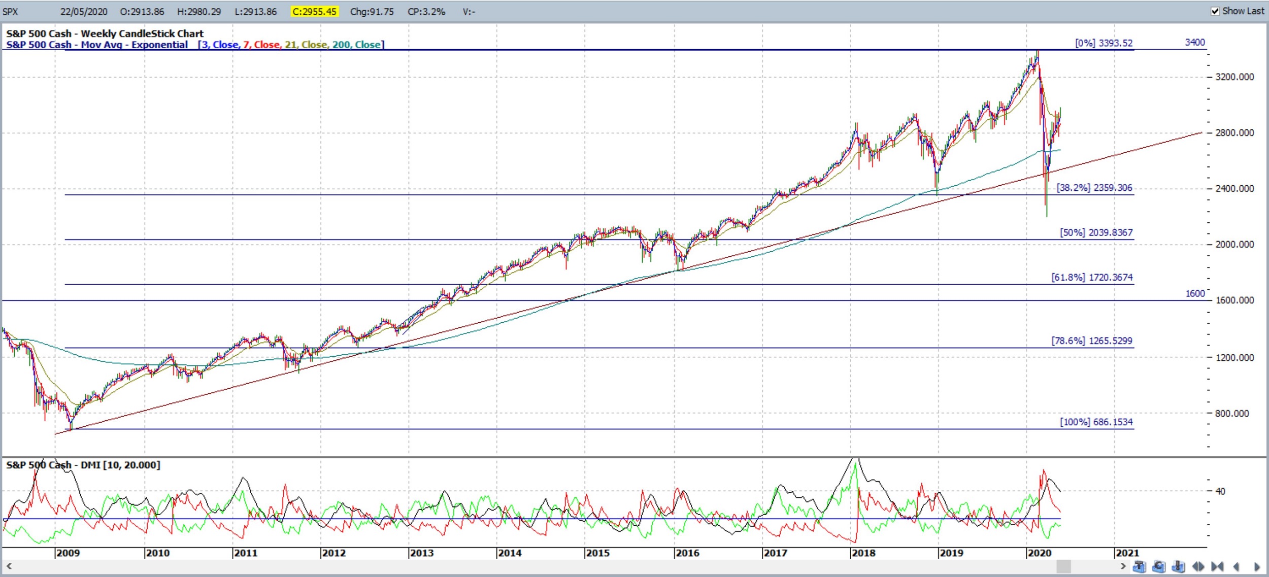Click the horizontal scrollbar thumb

pyautogui.click(x=1063, y=566)
